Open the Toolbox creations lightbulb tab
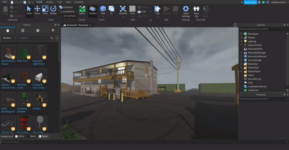289x150 pixels. (53, 30)
